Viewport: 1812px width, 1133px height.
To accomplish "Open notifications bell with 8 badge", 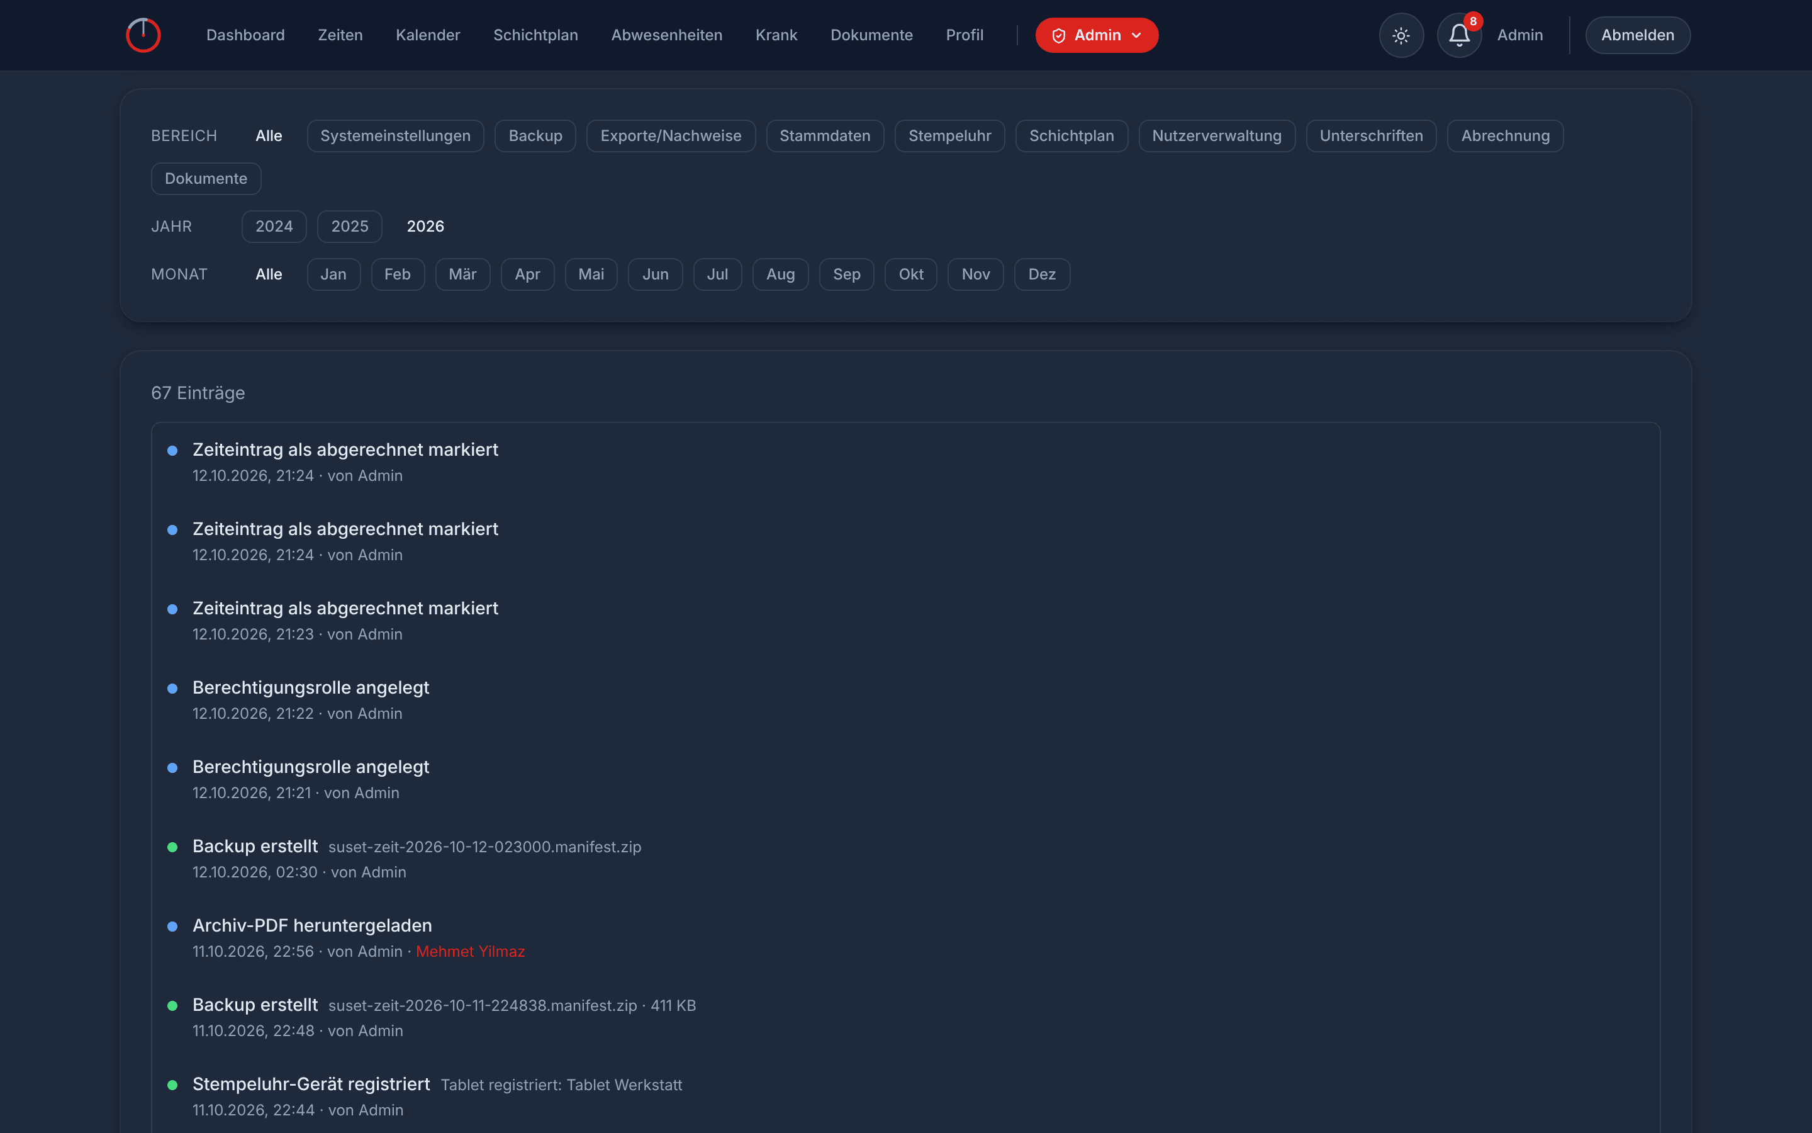I will [1459, 35].
